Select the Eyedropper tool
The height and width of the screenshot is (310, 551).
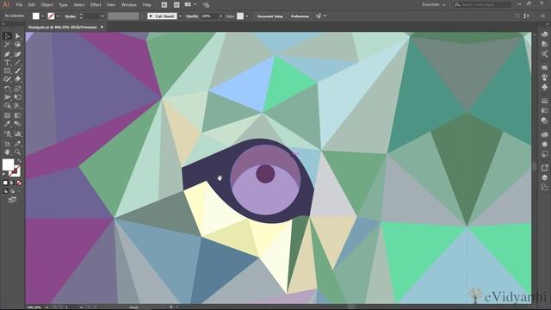click(7, 124)
